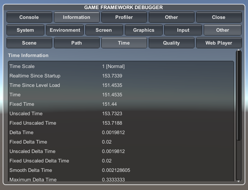
Task: Open the Scene information section
Action: (x=29, y=43)
